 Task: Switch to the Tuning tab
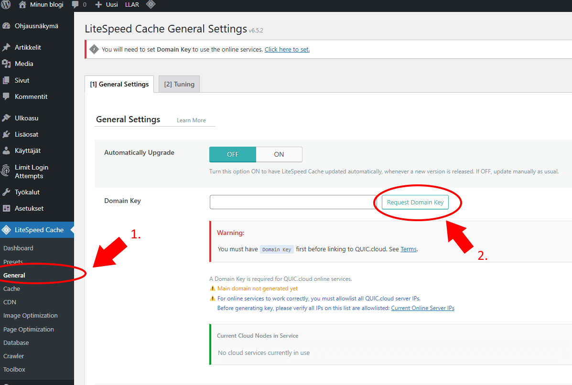pyautogui.click(x=179, y=84)
